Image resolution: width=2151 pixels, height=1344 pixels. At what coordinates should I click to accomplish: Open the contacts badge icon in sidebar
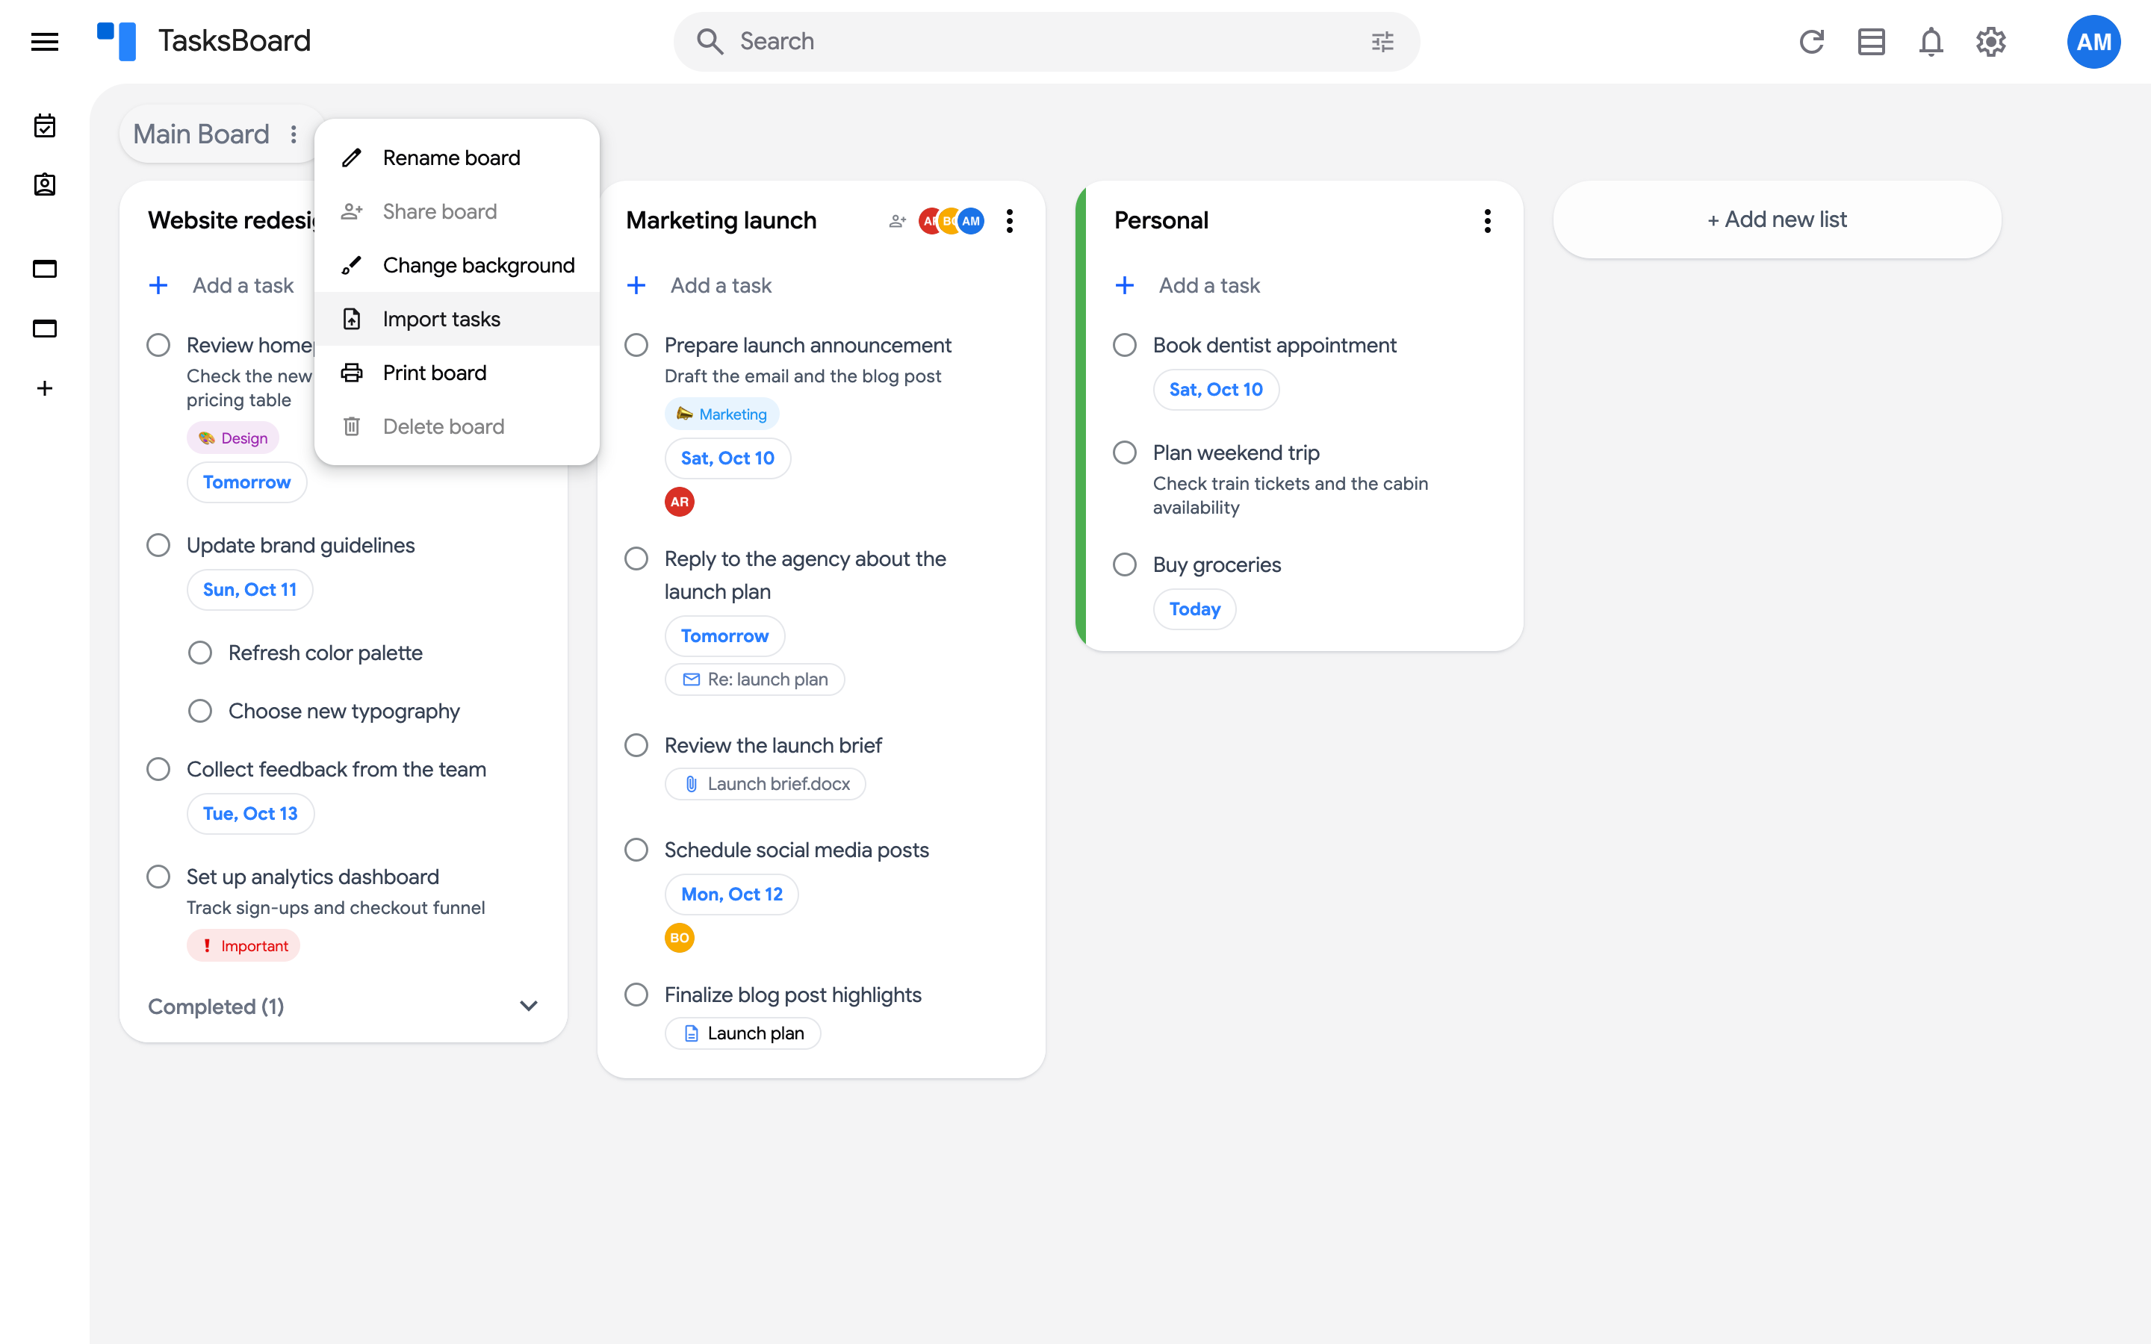(x=45, y=184)
